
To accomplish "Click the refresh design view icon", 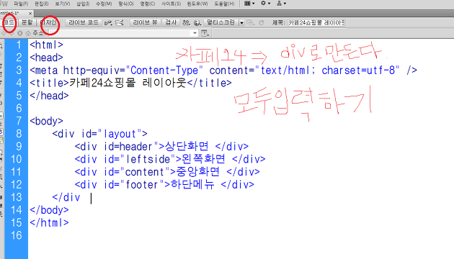I will coord(262,23).
